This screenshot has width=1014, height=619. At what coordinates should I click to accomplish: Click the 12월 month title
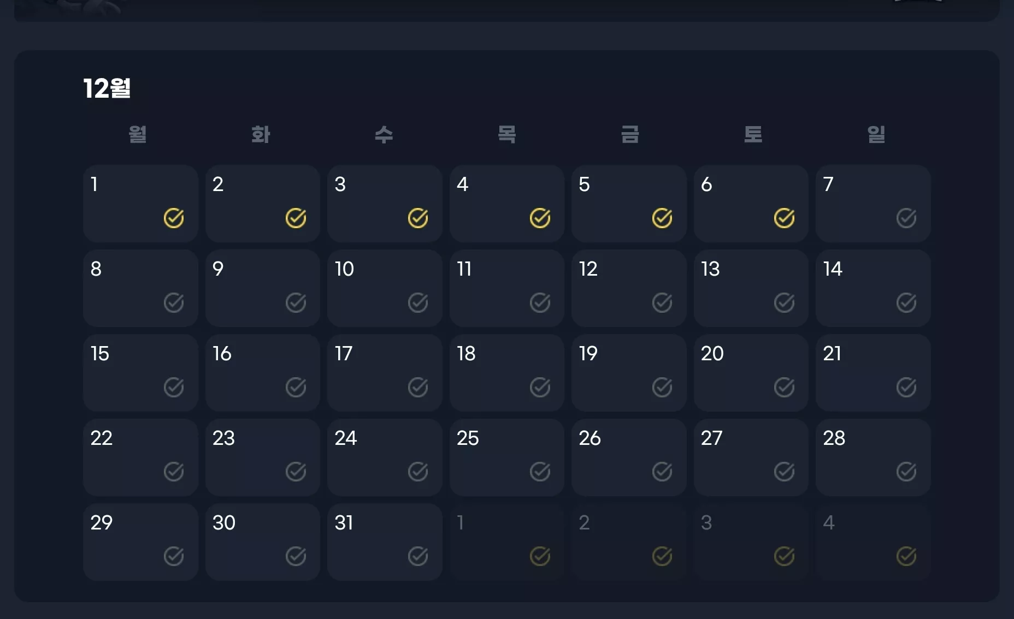point(107,88)
